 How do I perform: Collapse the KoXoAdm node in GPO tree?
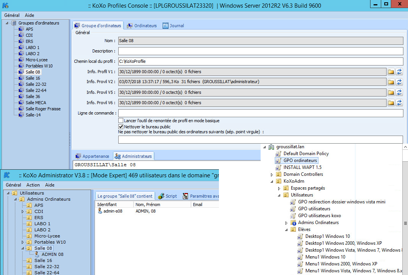tap(272, 181)
